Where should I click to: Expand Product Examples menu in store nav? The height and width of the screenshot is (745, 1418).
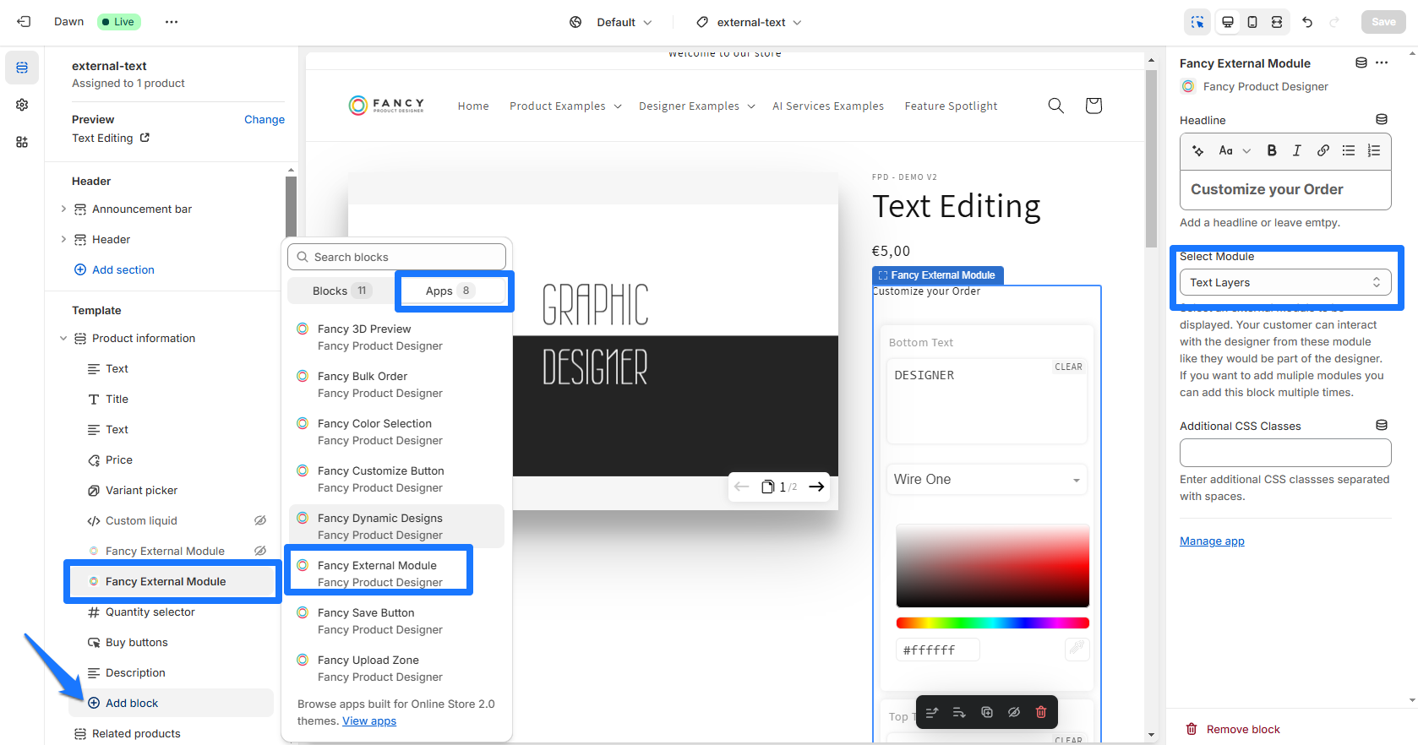pos(565,106)
